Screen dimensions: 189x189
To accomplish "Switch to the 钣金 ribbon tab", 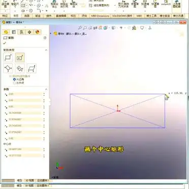I will [38, 16].
